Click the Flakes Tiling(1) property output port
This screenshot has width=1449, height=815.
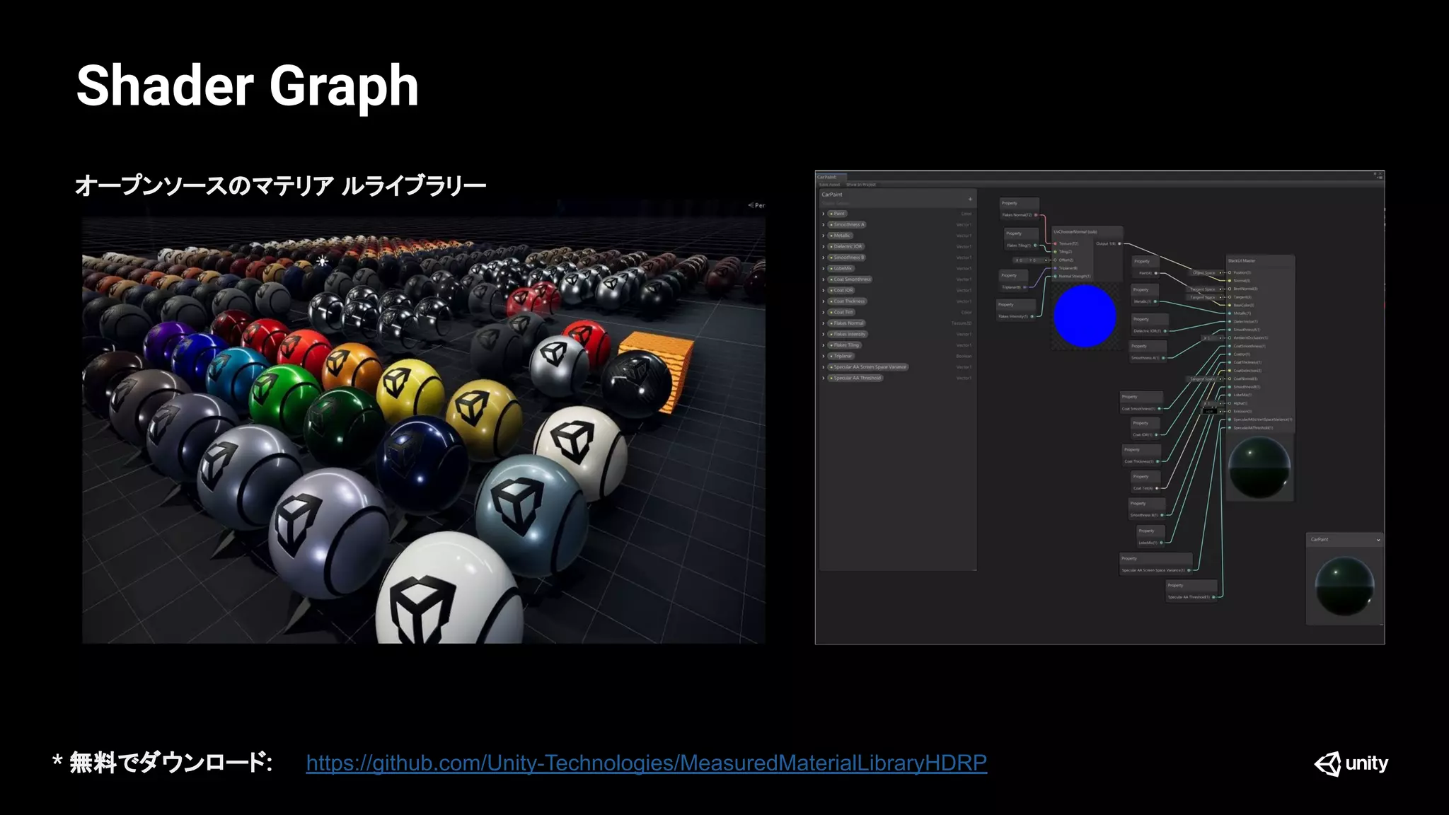tap(1035, 245)
